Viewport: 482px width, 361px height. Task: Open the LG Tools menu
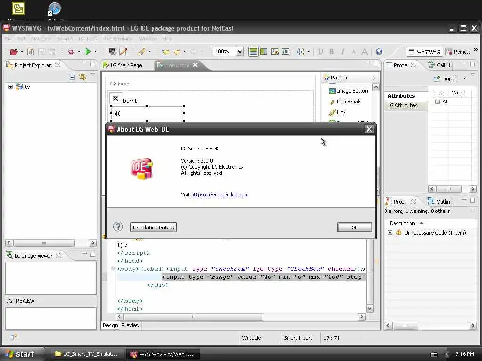(88, 39)
